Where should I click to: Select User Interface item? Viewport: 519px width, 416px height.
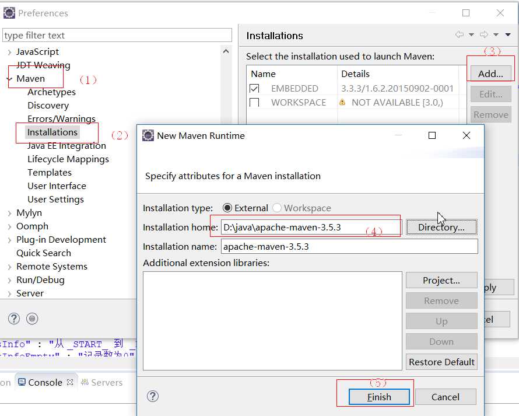[x=57, y=186]
